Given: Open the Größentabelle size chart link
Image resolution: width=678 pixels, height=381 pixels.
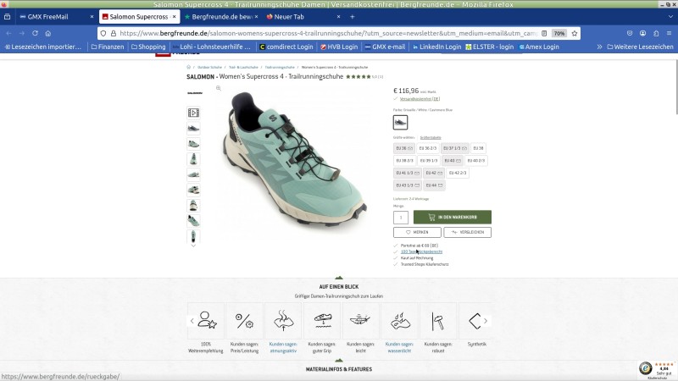Looking at the screenshot, I should click(431, 137).
